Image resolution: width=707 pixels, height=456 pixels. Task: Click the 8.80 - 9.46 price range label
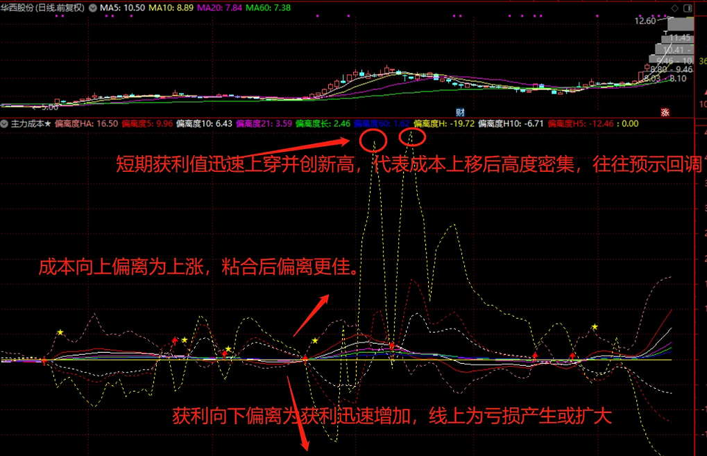click(x=672, y=69)
